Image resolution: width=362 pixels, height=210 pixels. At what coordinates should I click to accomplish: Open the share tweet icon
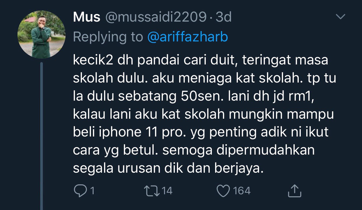(x=294, y=190)
